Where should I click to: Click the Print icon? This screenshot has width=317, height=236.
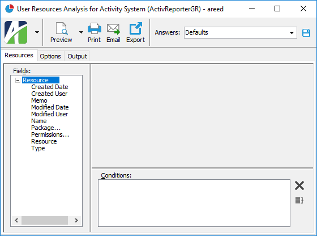pyautogui.click(x=95, y=28)
